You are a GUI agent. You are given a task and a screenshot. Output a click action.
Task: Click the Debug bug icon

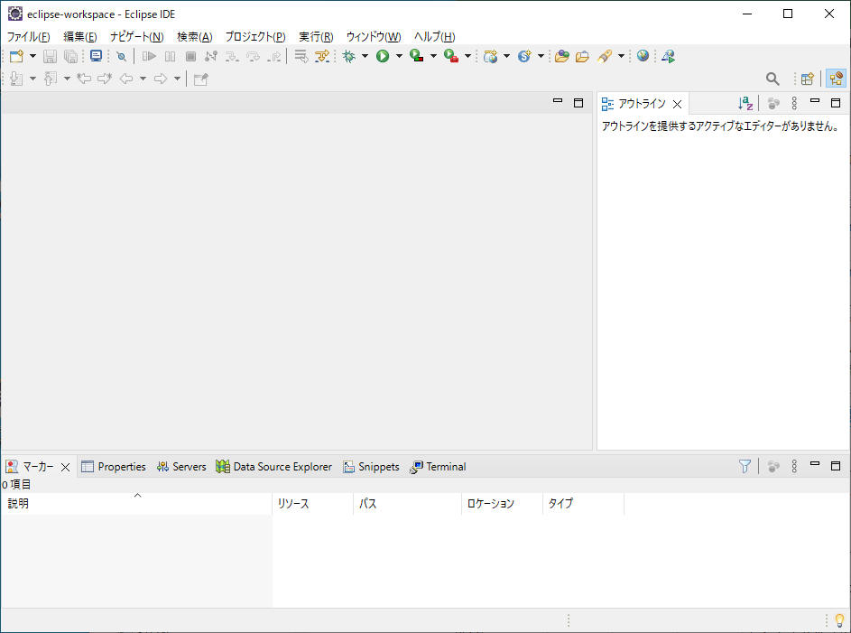[349, 56]
